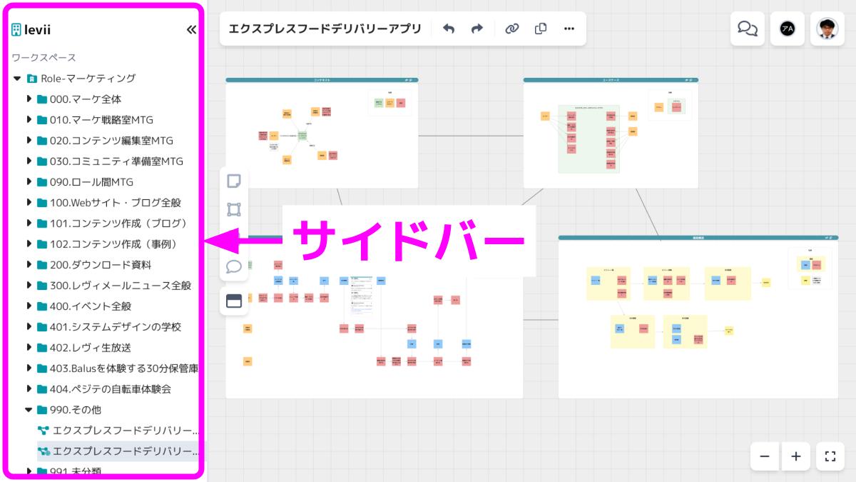Screen dimensions: 856x482
Task: Open the user profile avatar
Action: [827, 29]
